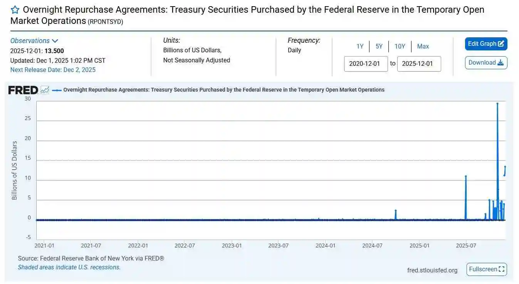This screenshot has height=284, width=519.
Task: Click the Edit Graph pencil icon
Action: click(501, 44)
